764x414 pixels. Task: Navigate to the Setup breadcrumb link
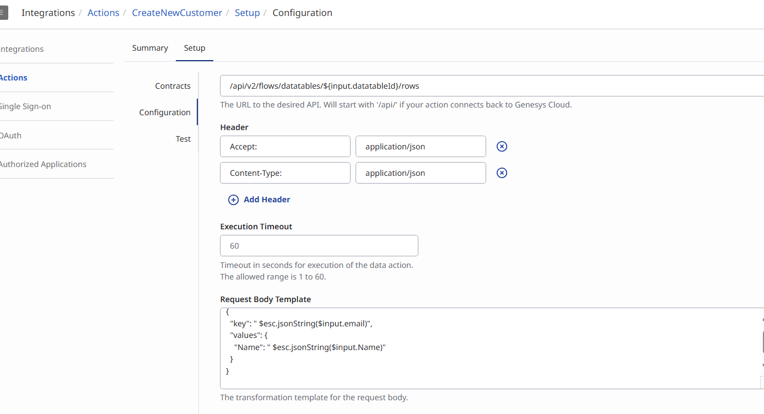coord(247,13)
